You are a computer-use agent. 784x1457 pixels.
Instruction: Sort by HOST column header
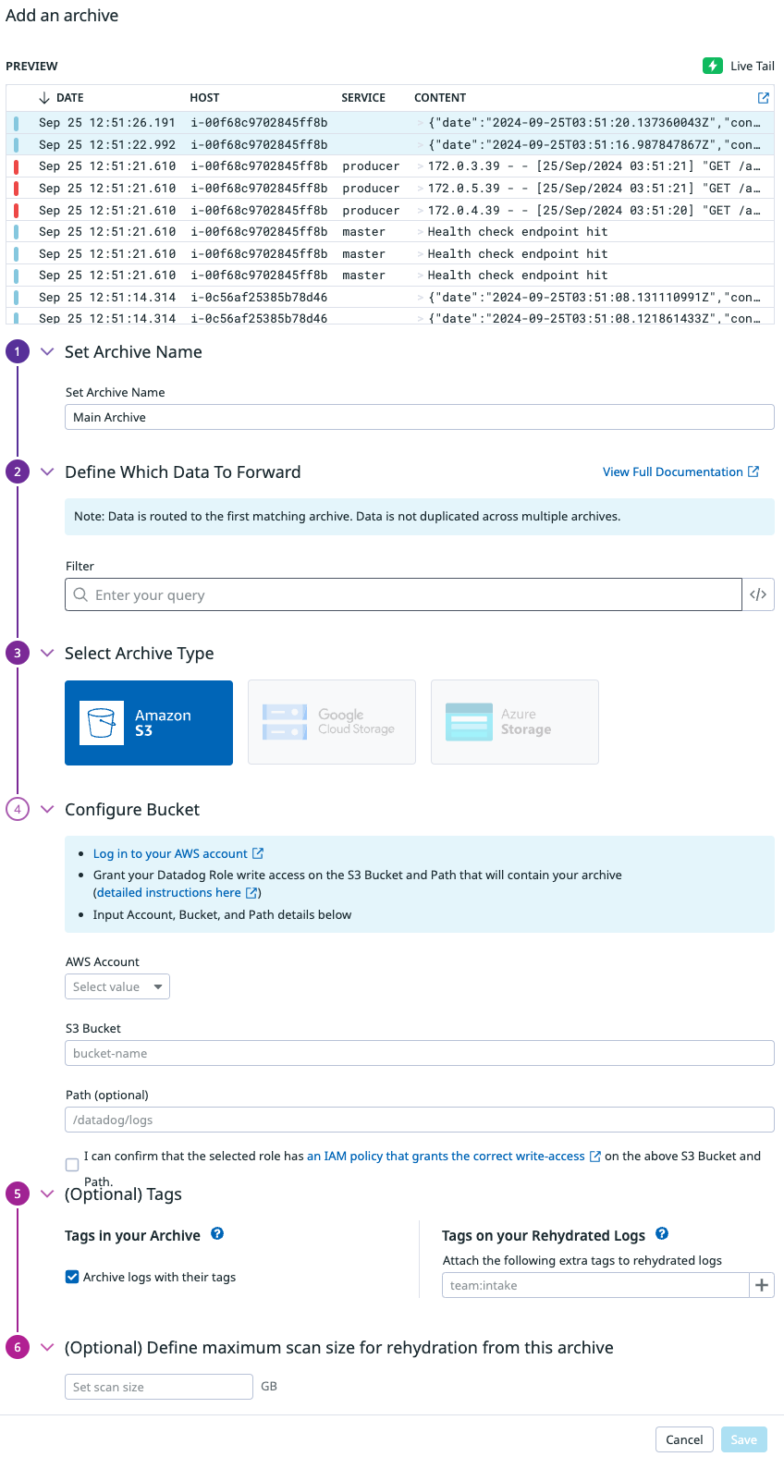pyautogui.click(x=204, y=98)
